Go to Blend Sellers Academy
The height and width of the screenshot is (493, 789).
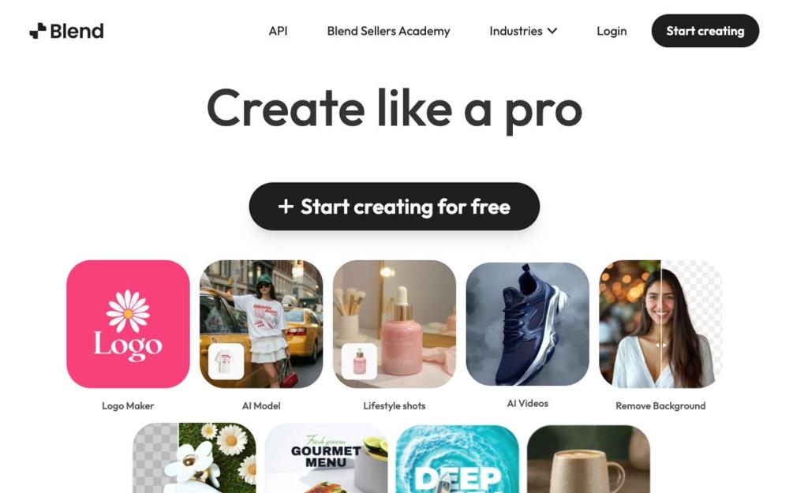tap(388, 31)
